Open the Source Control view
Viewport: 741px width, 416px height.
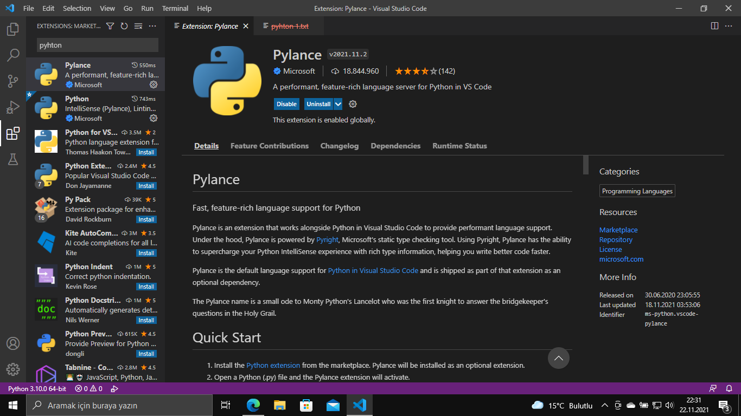point(13,81)
